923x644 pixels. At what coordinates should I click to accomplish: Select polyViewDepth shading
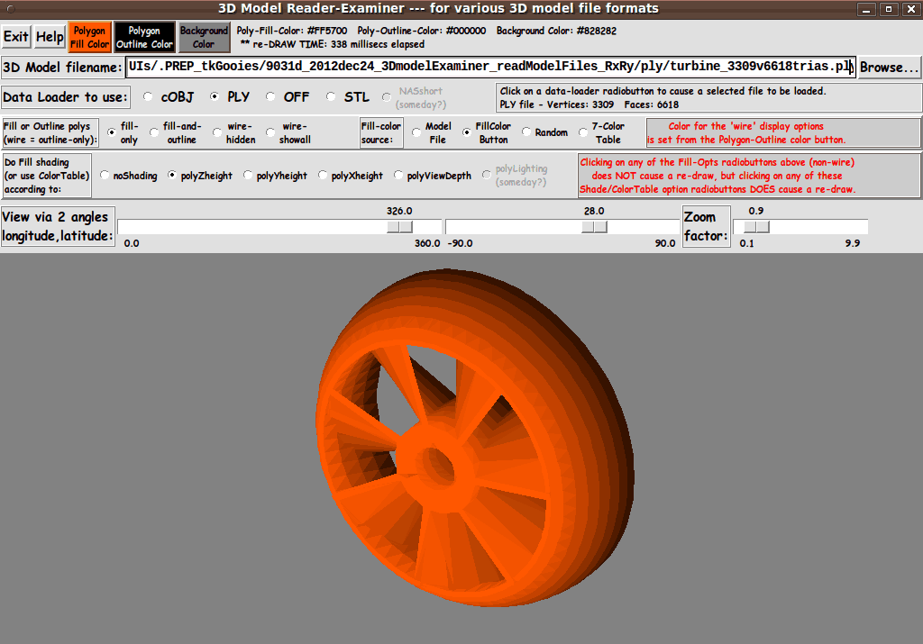[398, 176]
